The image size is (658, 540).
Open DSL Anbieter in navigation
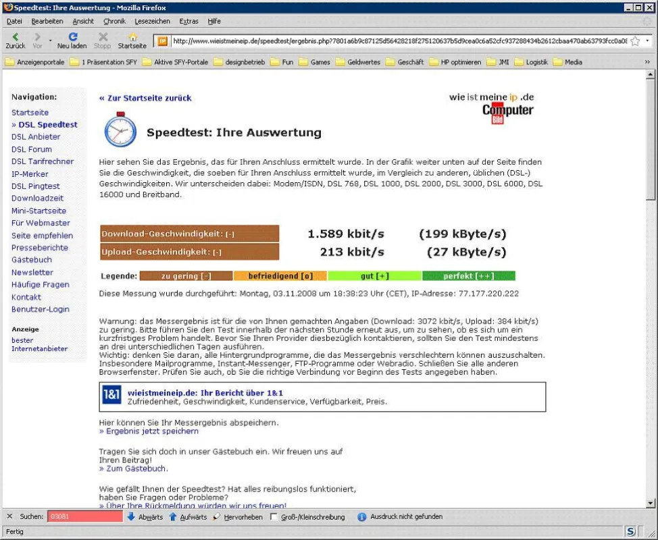[x=36, y=136]
